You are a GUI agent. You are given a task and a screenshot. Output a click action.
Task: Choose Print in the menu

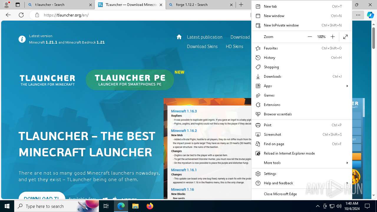point(302,125)
